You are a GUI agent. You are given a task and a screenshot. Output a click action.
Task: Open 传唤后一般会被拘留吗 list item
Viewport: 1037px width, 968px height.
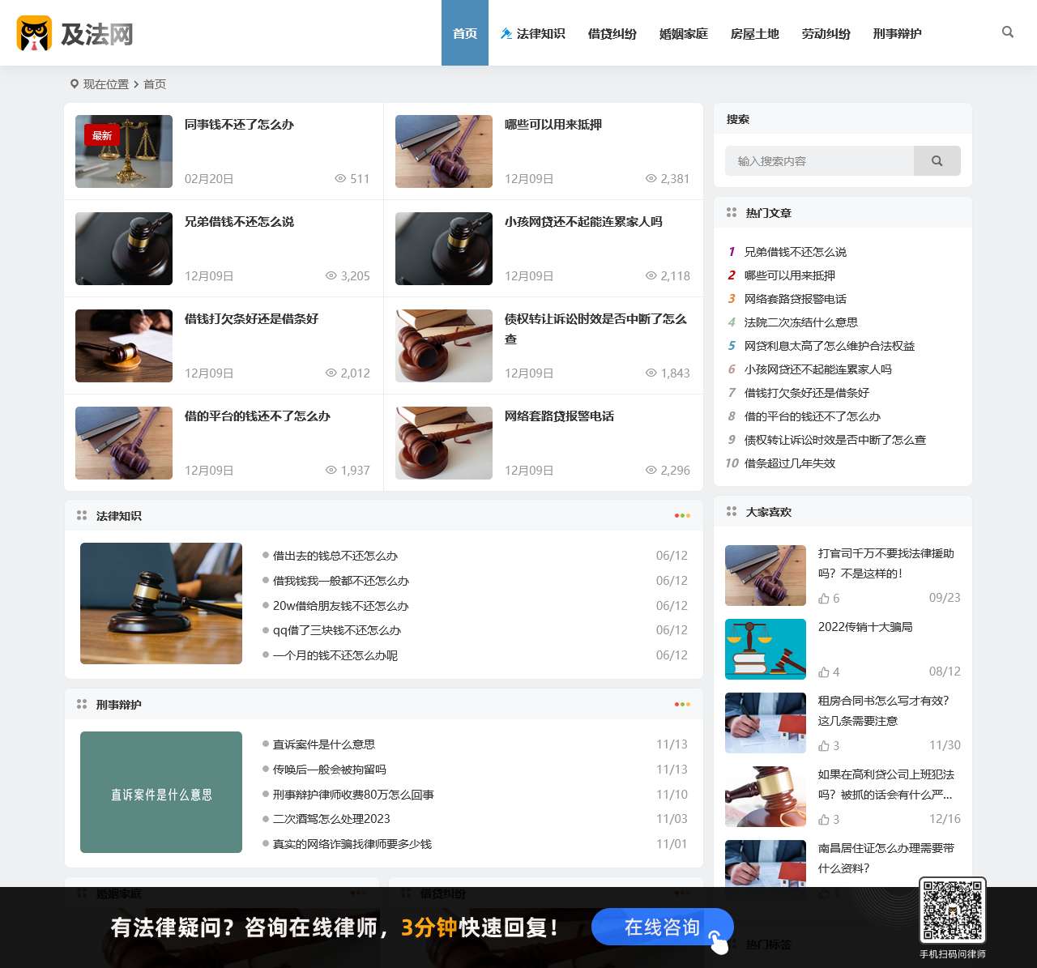pos(330,770)
